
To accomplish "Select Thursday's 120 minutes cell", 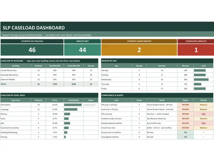I will [x=186, y=84].
